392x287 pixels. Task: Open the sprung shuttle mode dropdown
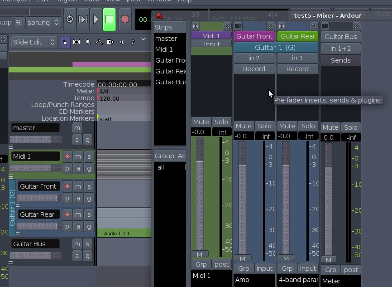[x=43, y=22]
